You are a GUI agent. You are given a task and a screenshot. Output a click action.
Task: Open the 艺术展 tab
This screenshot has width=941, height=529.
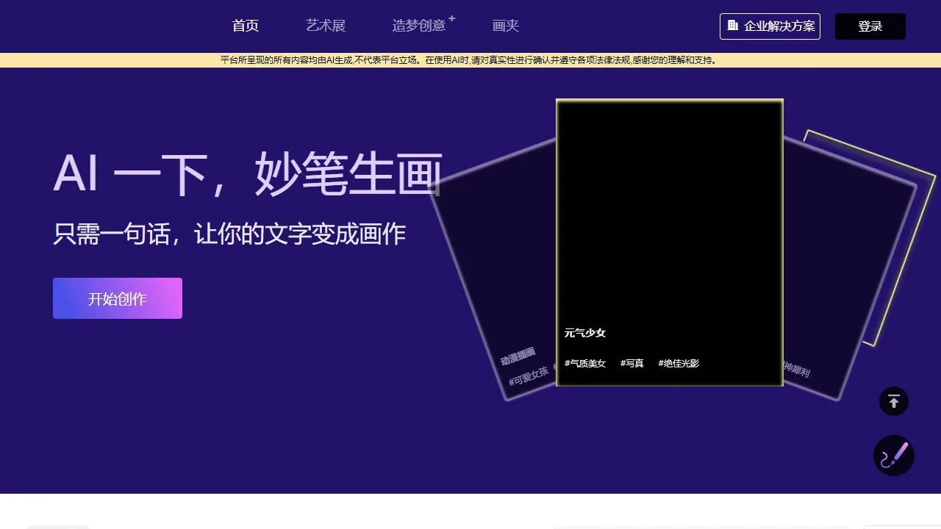pyautogui.click(x=326, y=26)
